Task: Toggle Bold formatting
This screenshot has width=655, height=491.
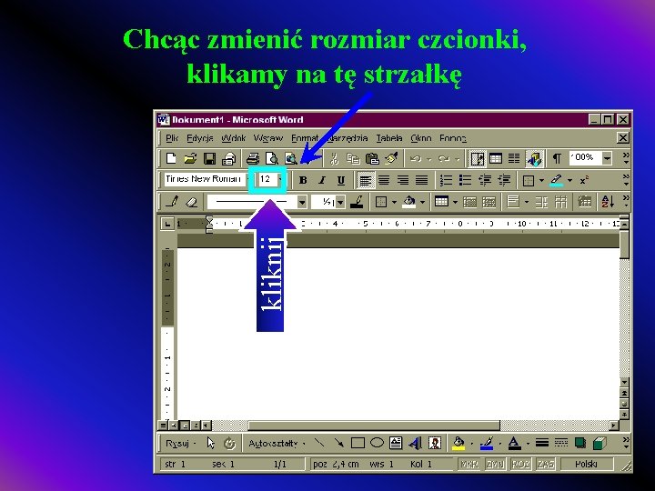Action: tap(303, 180)
